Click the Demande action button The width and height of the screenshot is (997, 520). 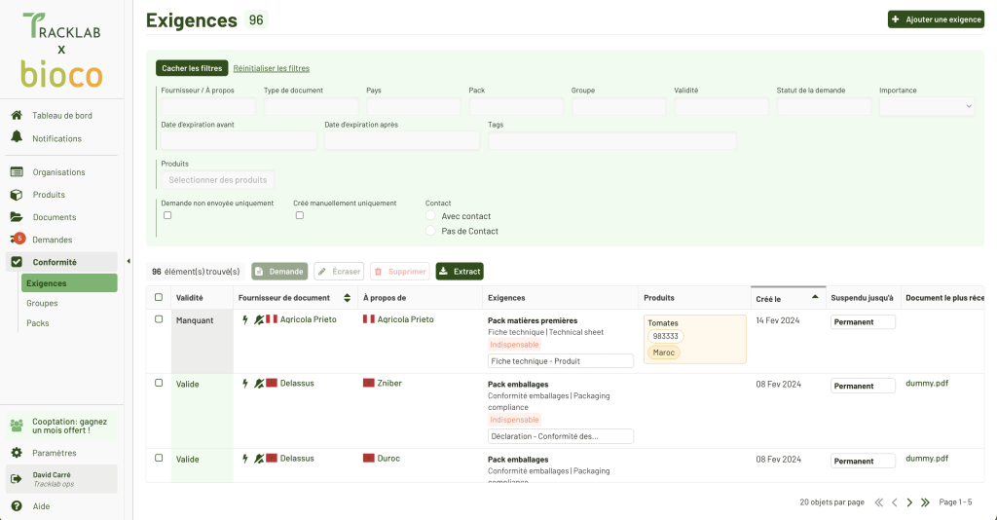tap(279, 272)
